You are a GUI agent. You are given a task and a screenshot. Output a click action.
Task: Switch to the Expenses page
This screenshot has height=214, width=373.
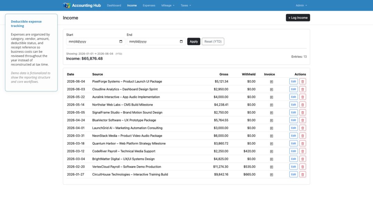click(x=149, y=6)
